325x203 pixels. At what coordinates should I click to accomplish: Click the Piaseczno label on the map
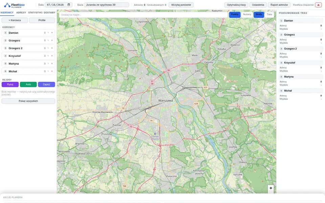click(x=172, y=176)
